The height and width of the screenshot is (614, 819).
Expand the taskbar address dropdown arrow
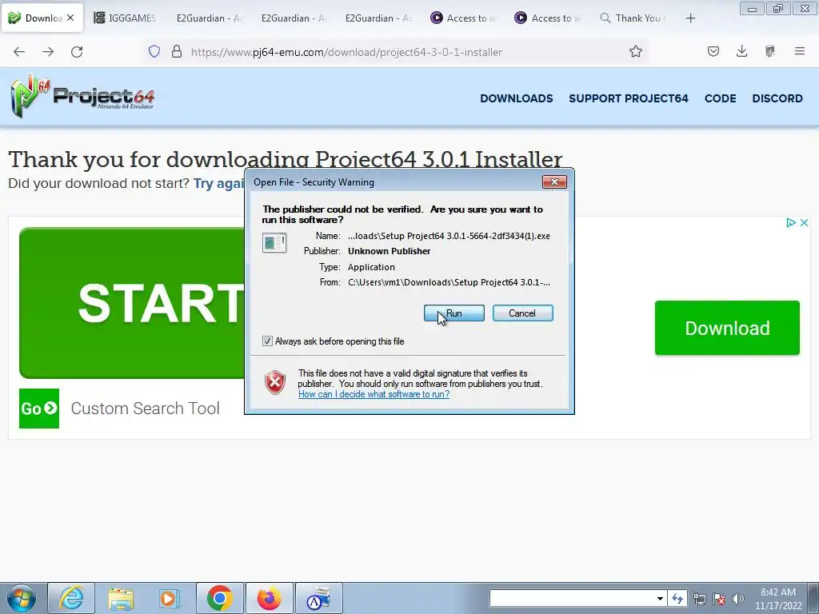pos(660,598)
